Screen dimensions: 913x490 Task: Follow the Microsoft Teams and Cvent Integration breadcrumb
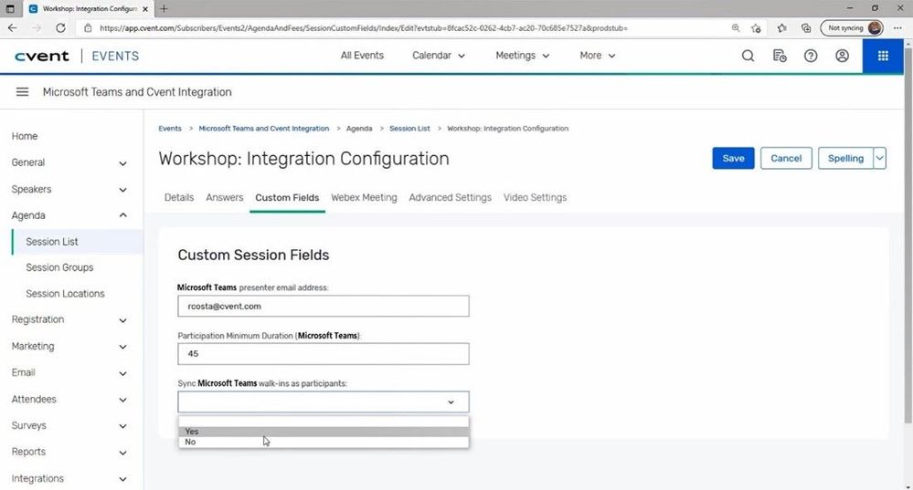click(x=264, y=129)
